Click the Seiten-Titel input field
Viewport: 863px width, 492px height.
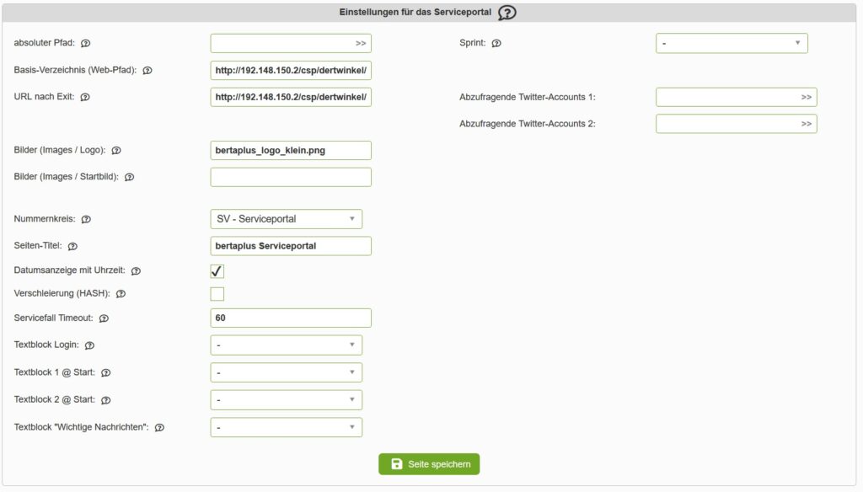(290, 246)
